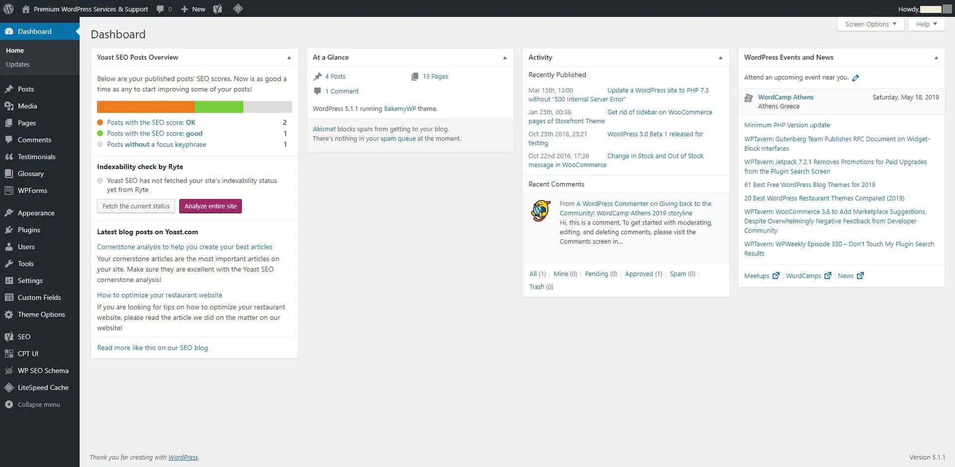
Task: Open the WordCamps external link
Action: 809,276
